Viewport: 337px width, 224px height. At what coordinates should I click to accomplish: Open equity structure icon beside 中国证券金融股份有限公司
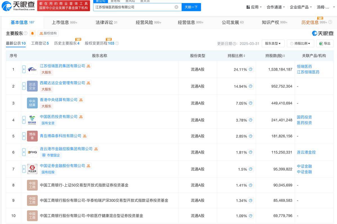pyautogui.click(x=88, y=166)
